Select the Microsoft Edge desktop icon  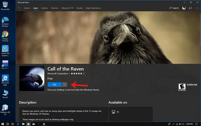[x=5, y=80]
